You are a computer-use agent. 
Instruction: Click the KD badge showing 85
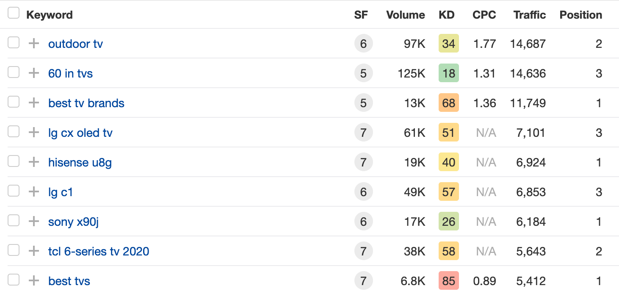pos(448,281)
